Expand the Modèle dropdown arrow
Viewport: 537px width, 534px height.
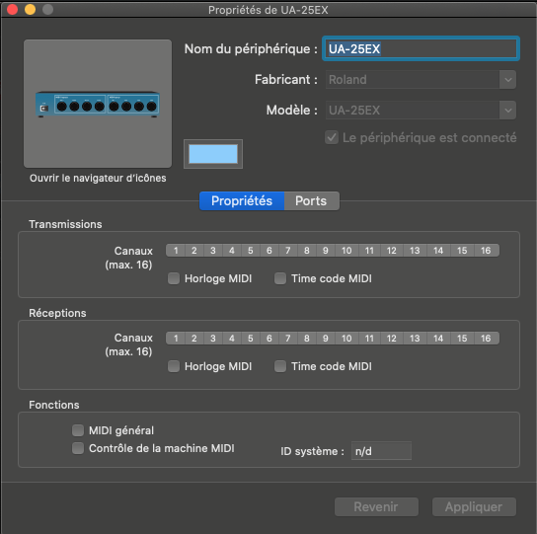click(508, 111)
